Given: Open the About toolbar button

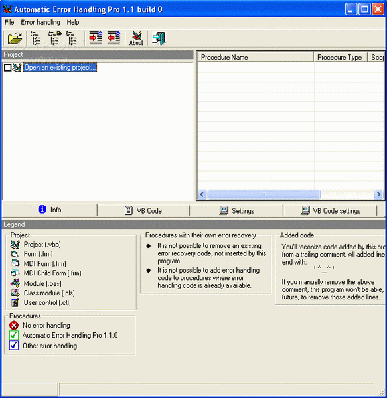Looking at the screenshot, I should coord(136,38).
